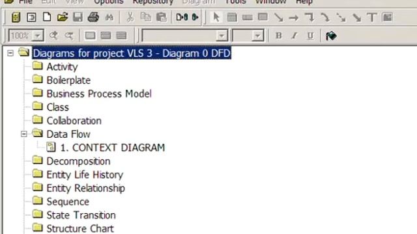
Task: Open the Tools menu
Action: pos(236,2)
